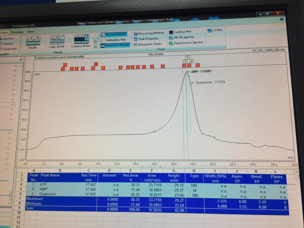Image resolution: width=304 pixels, height=228 pixels.
Task: Open the Results preset
Action: point(33,43)
